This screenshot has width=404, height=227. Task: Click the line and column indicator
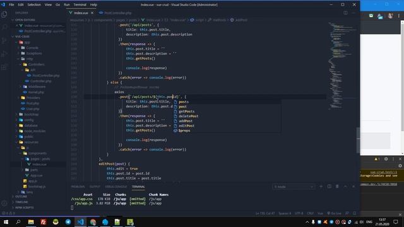click(x=265, y=213)
